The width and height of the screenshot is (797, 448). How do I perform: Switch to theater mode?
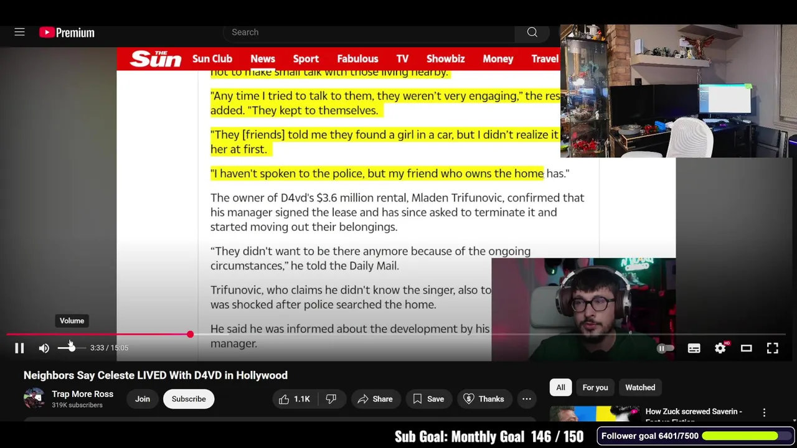746,348
